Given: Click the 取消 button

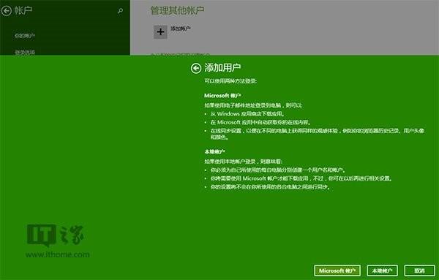Looking at the screenshot, I should pyautogui.click(x=419, y=270).
